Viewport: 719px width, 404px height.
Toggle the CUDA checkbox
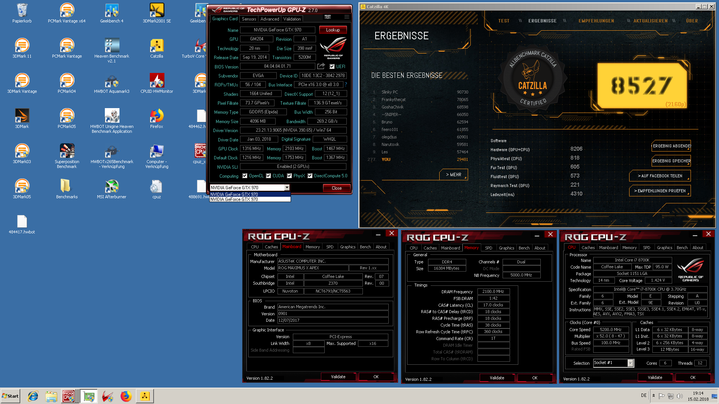pyautogui.click(x=268, y=176)
